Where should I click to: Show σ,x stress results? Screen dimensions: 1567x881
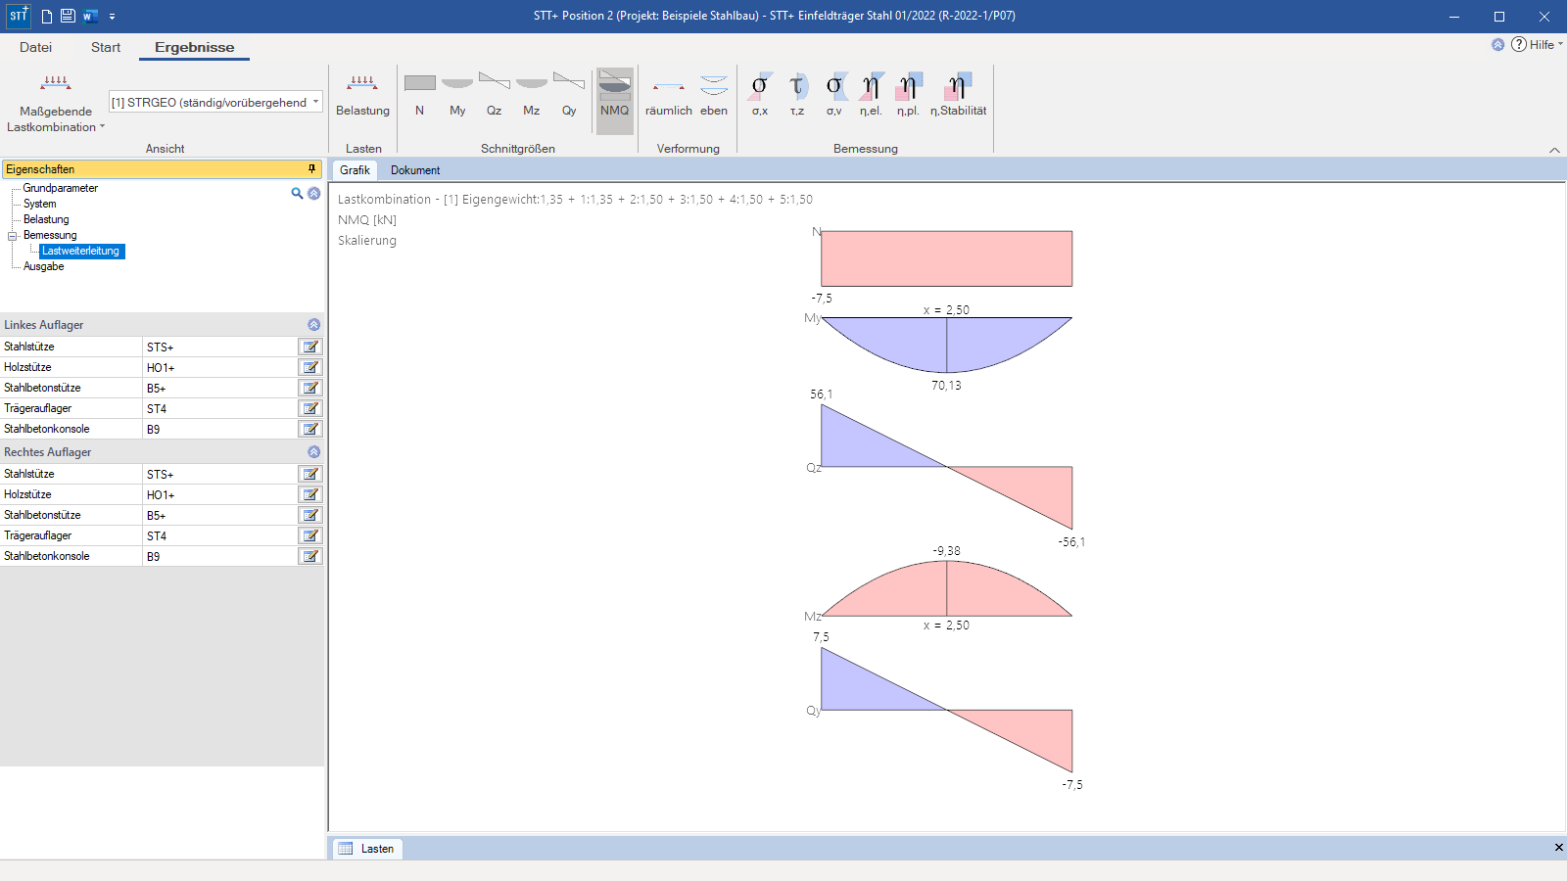pyautogui.click(x=760, y=95)
